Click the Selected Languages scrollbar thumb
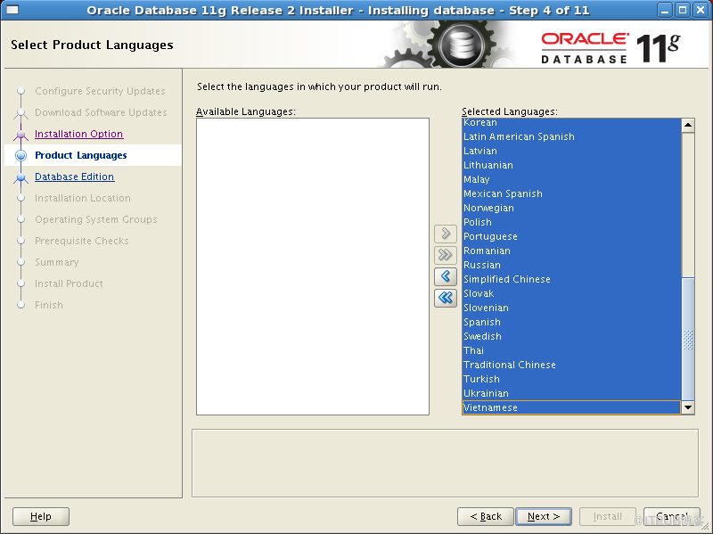This screenshot has height=534, width=713. tap(688, 339)
